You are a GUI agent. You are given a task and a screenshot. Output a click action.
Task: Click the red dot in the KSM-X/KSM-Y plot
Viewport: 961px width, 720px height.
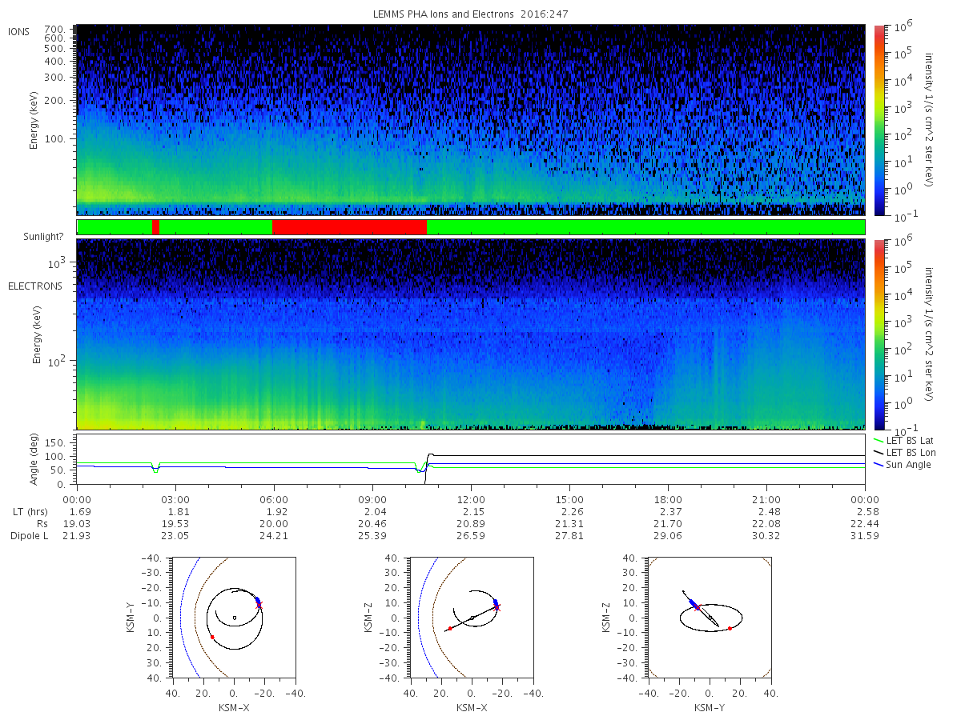pos(211,637)
